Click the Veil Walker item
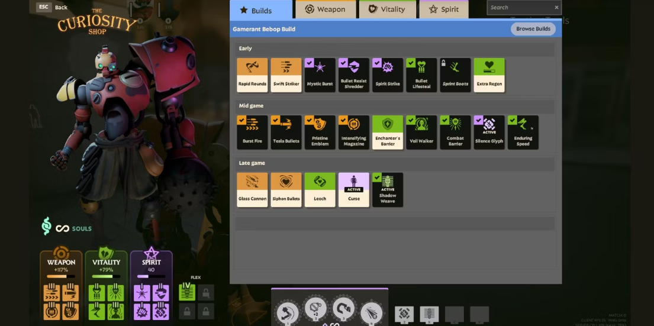The height and width of the screenshot is (326, 654). [421, 132]
